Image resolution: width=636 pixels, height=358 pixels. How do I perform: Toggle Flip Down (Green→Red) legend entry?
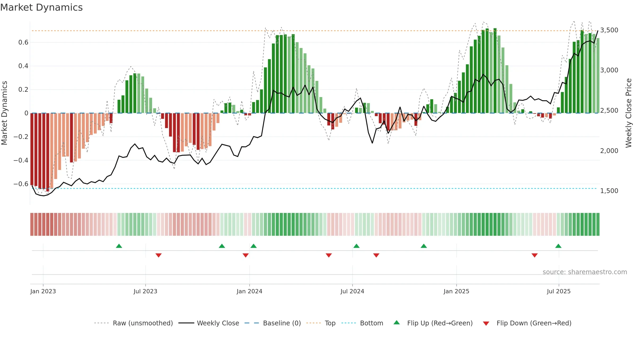point(527,323)
